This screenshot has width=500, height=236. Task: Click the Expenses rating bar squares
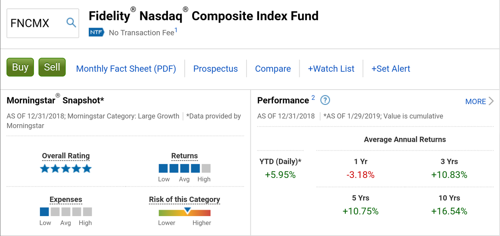66,212
